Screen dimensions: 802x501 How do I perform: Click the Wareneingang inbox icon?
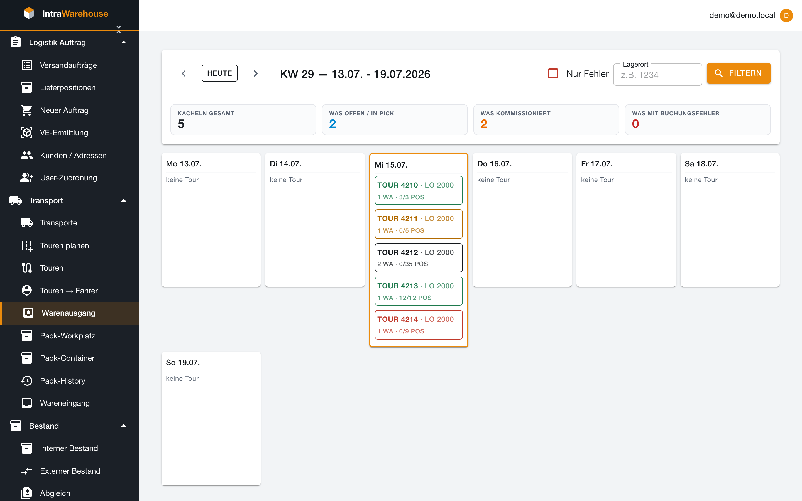click(26, 403)
